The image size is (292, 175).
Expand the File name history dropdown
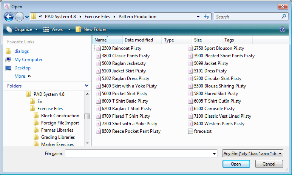pyautogui.click(x=214, y=154)
